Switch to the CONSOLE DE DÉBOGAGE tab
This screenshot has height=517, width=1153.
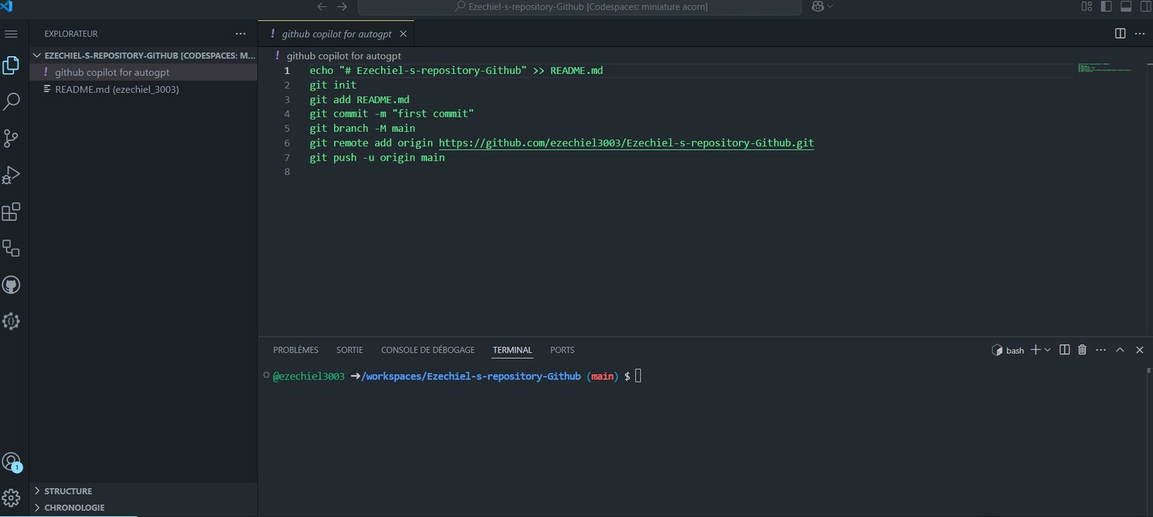(x=427, y=350)
